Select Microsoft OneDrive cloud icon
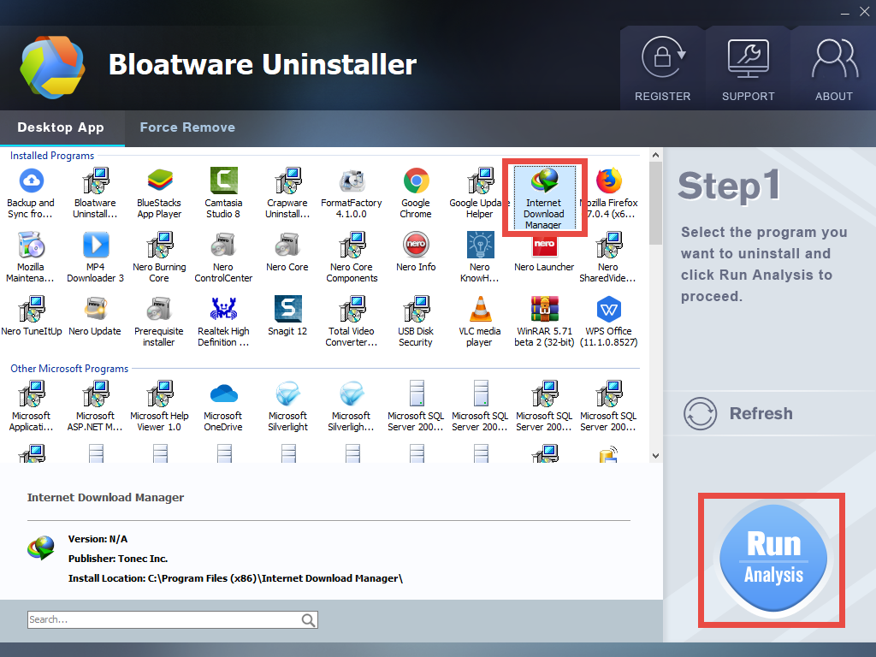The width and height of the screenshot is (876, 657). 223,394
